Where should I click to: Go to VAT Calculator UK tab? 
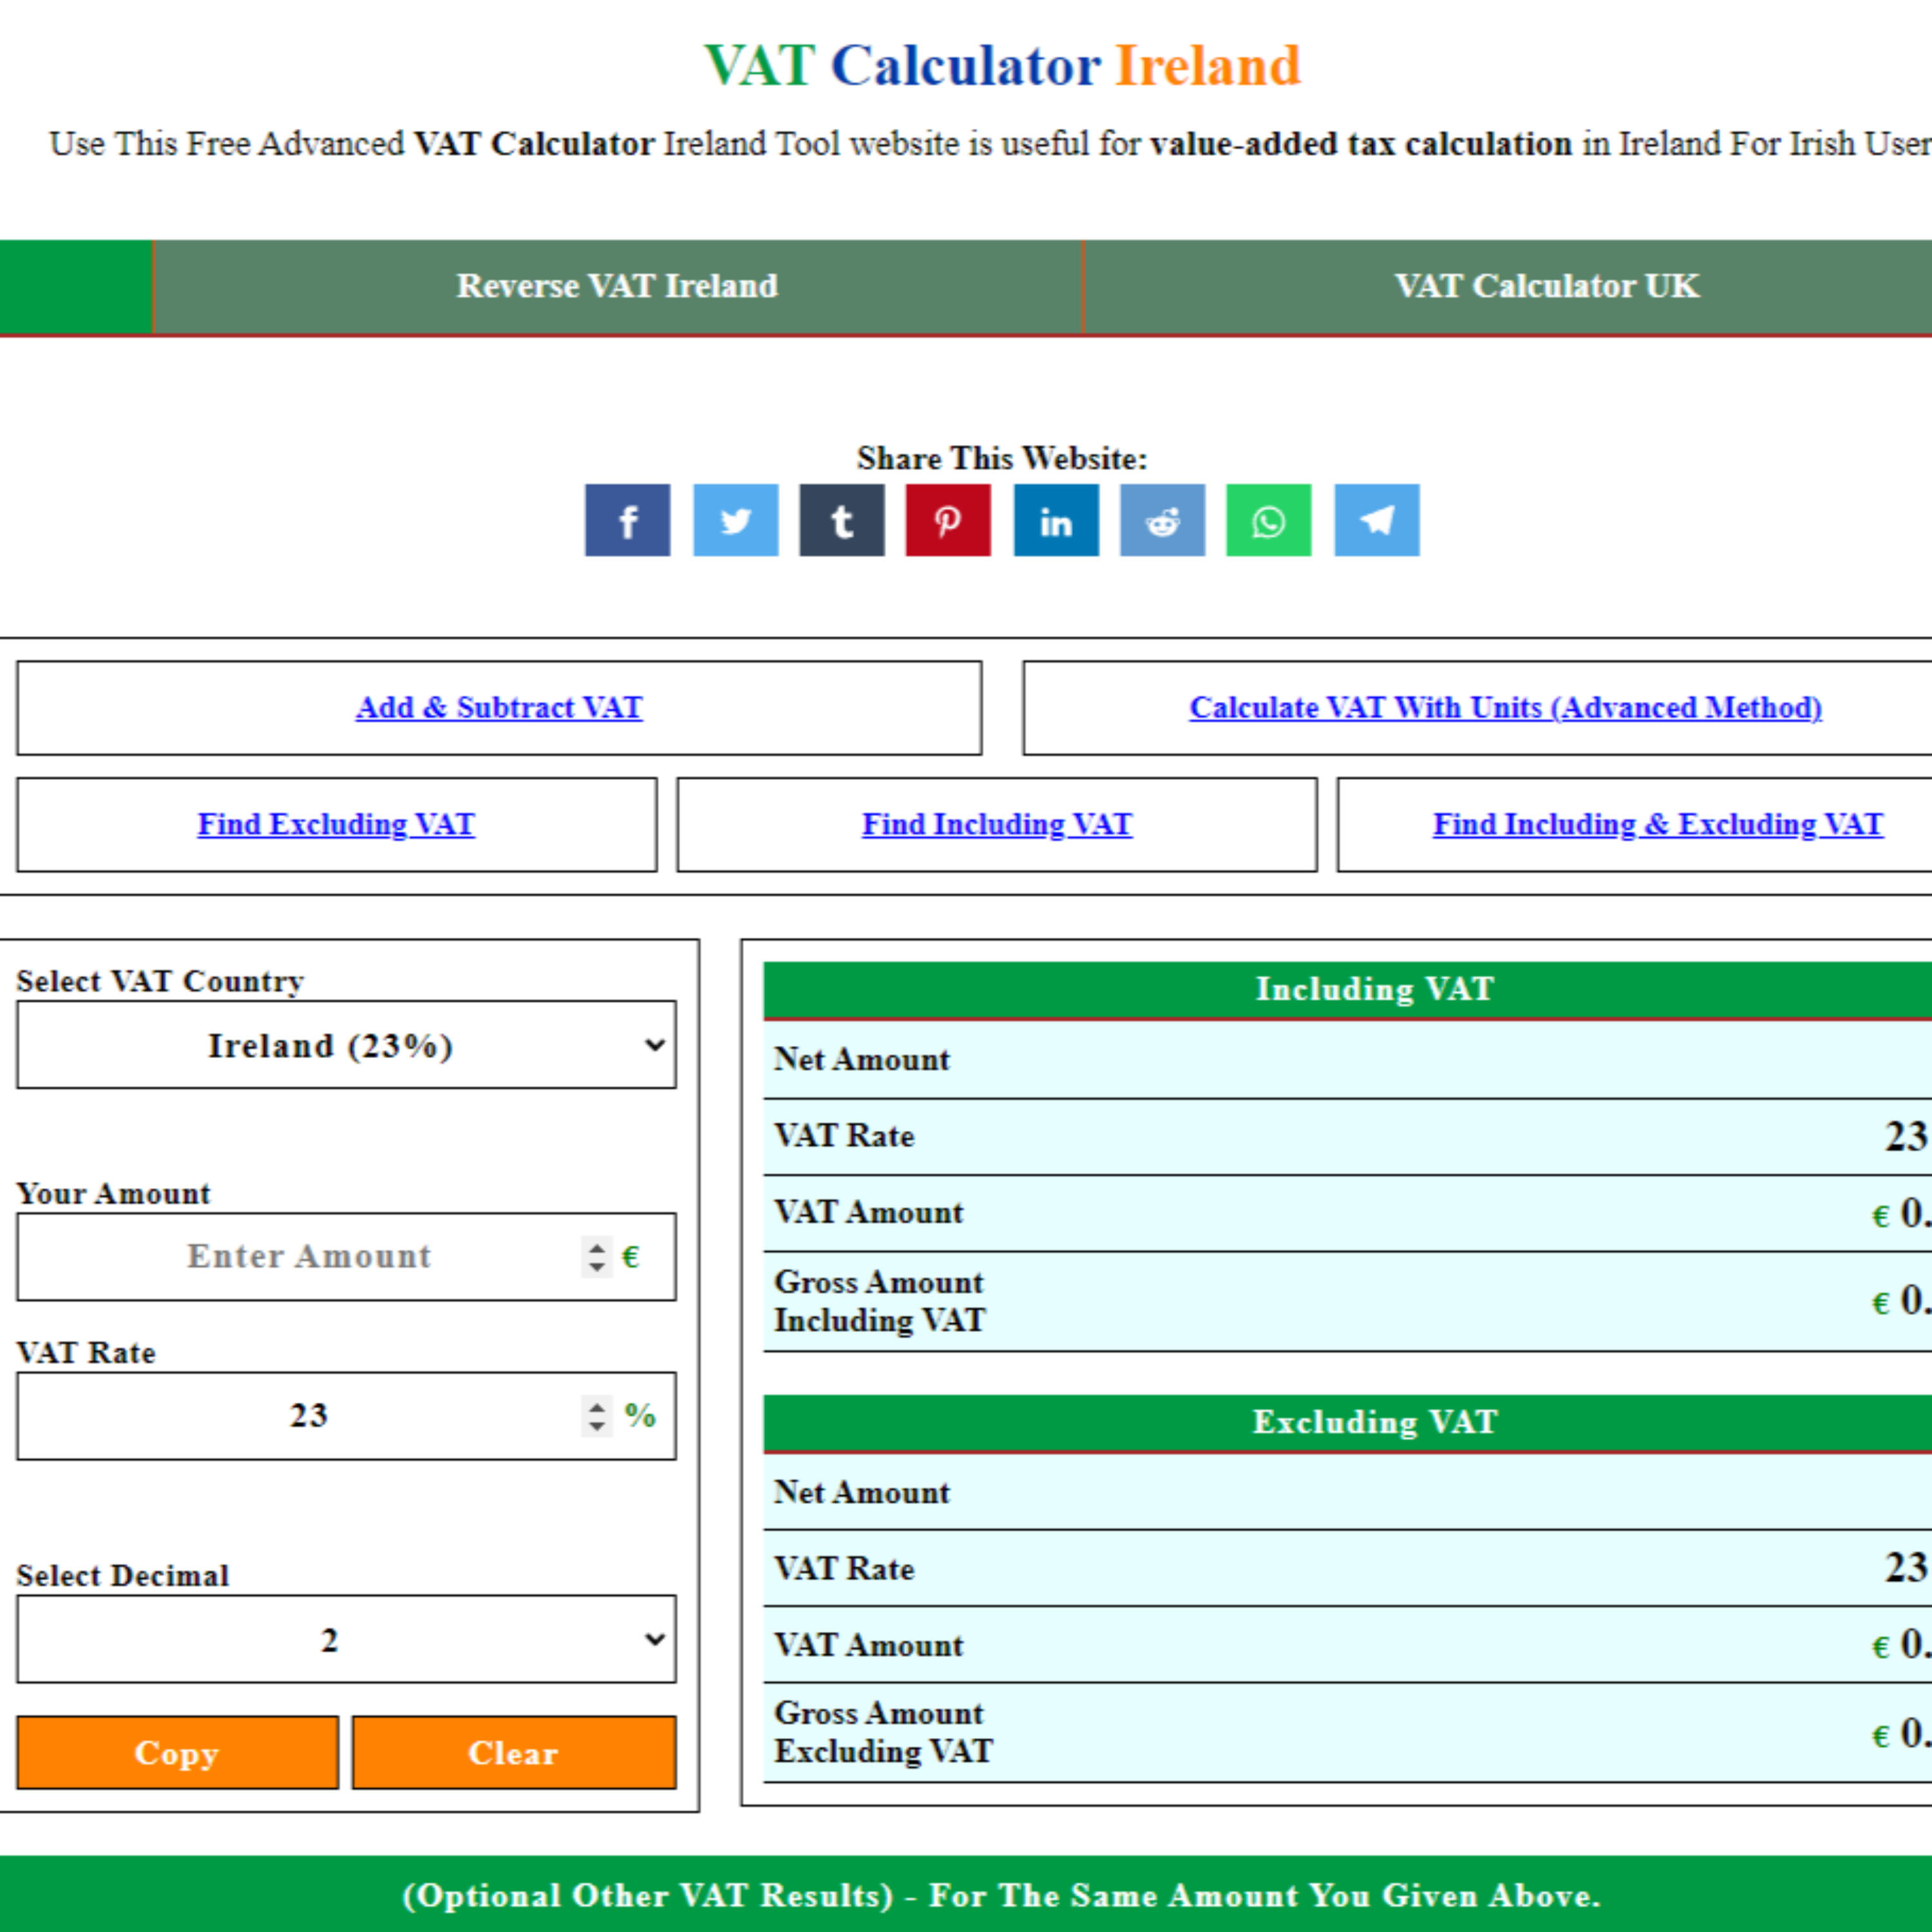pyautogui.click(x=1546, y=286)
